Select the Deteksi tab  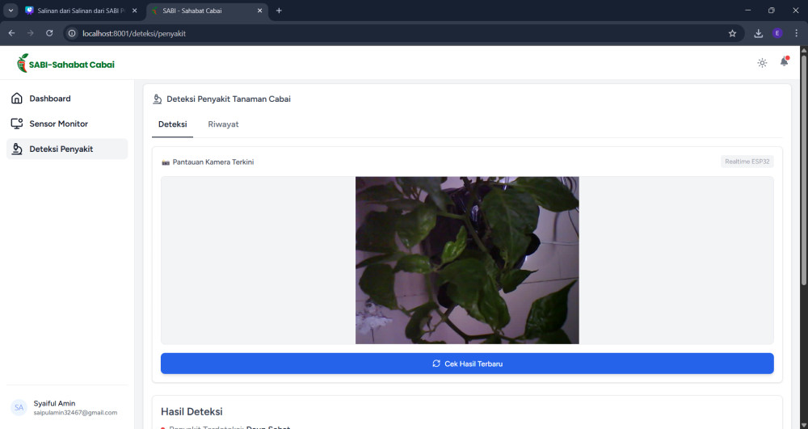tap(173, 124)
